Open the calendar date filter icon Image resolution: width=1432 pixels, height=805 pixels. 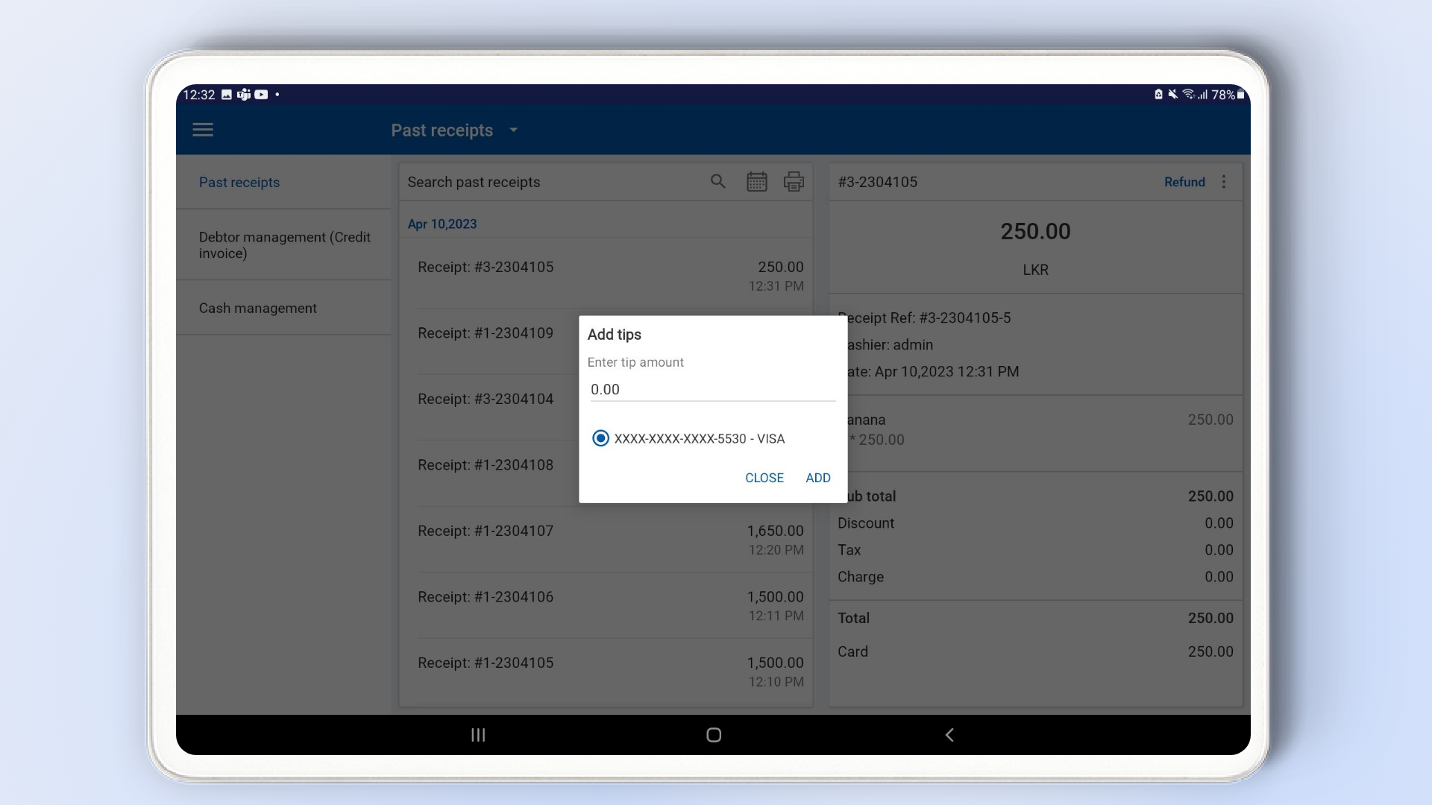(756, 182)
